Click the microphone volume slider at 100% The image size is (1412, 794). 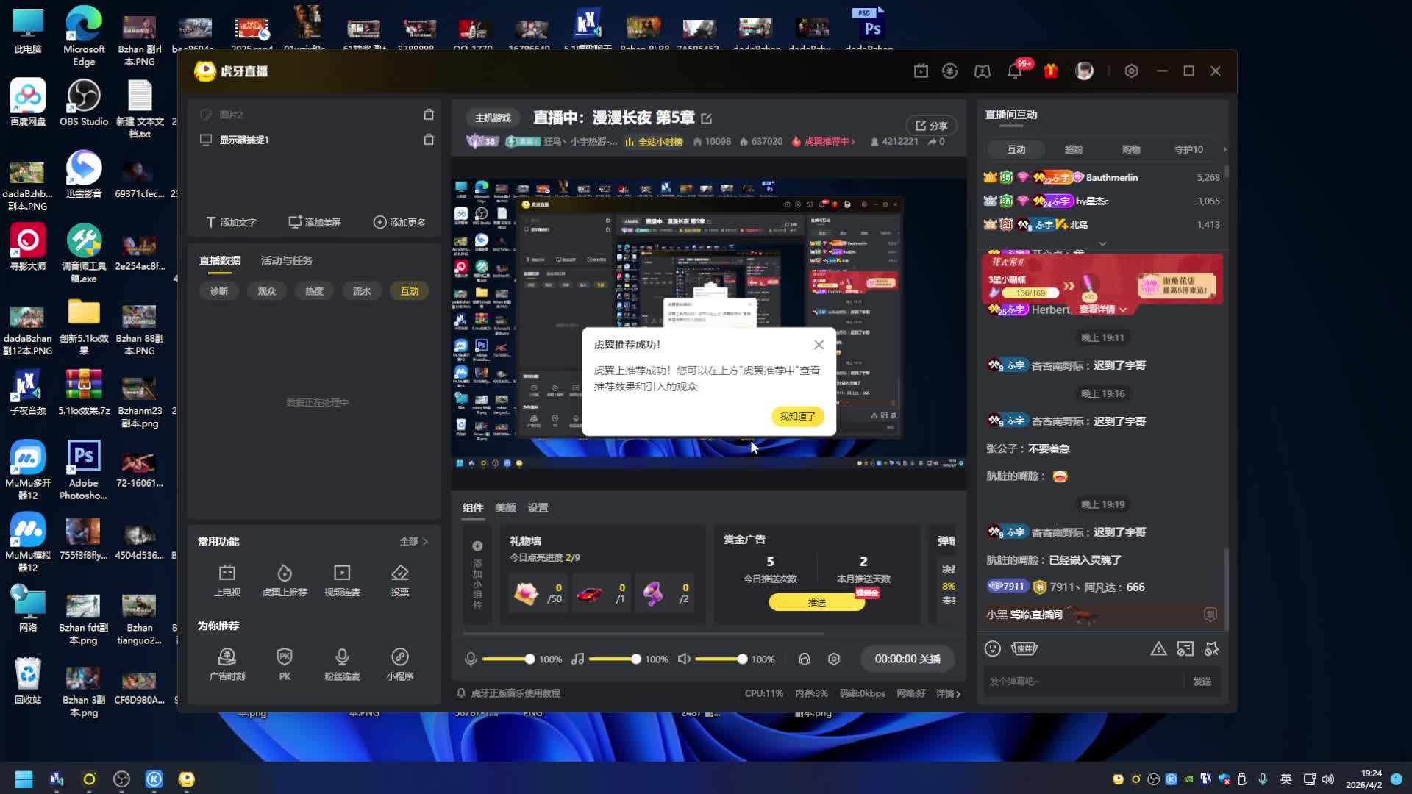(x=528, y=659)
